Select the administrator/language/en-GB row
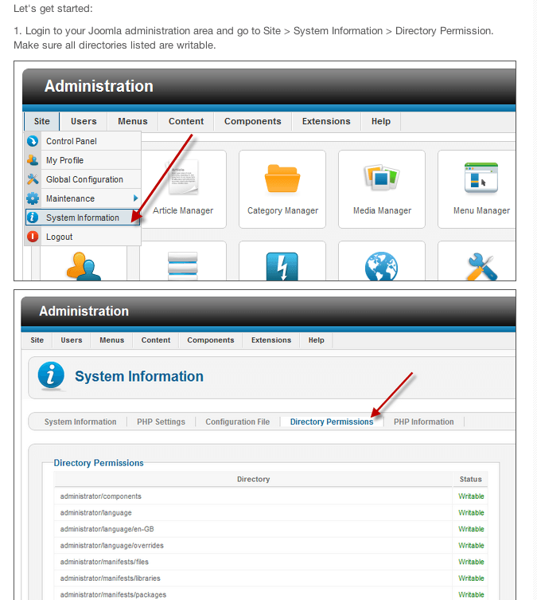Viewport: 537px width, 600px height. [x=270, y=529]
